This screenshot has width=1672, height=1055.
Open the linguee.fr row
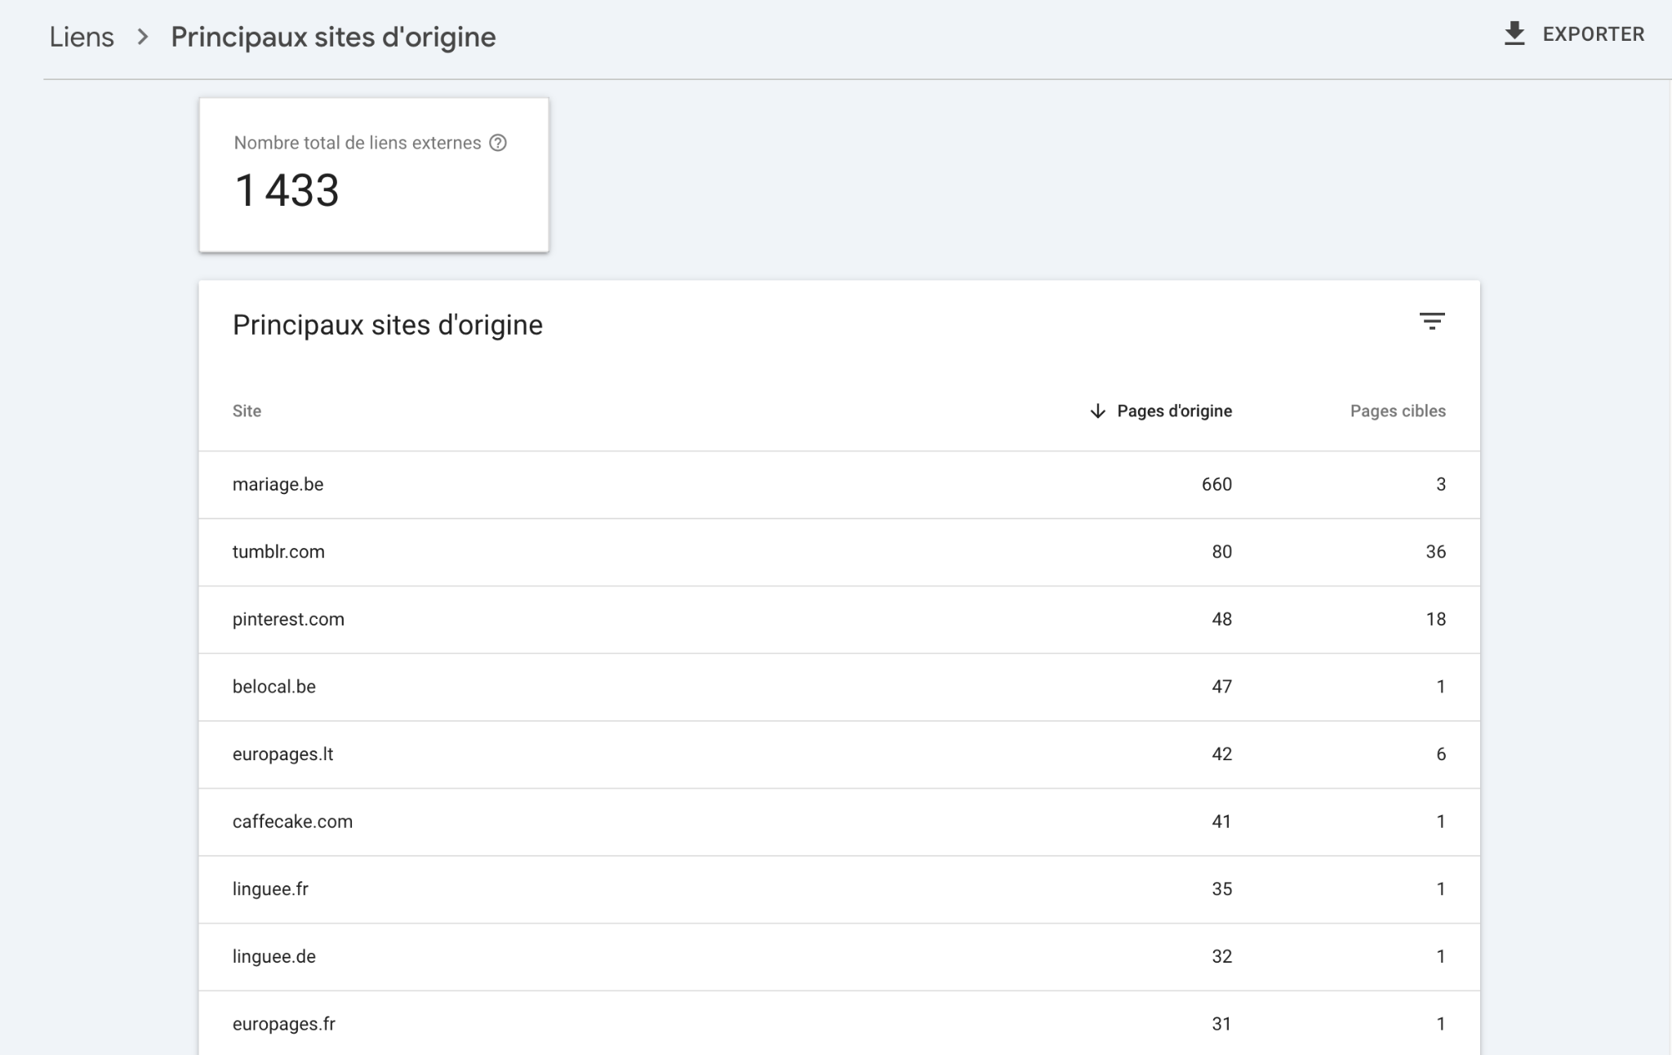pos(839,889)
